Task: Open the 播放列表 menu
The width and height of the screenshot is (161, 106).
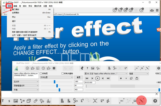Action: [x=38, y=6]
